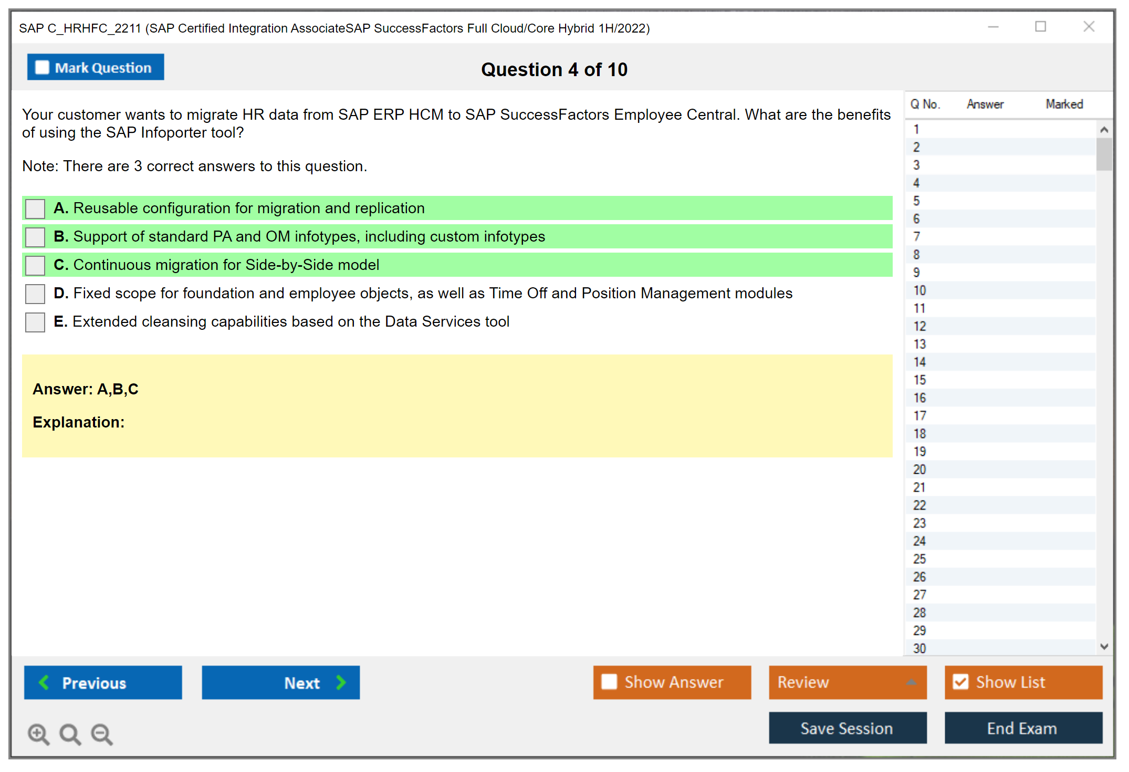Click the green left arrow on Previous
Image resolution: width=1129 pixels, height=772 pixels.
coord(44,682)
